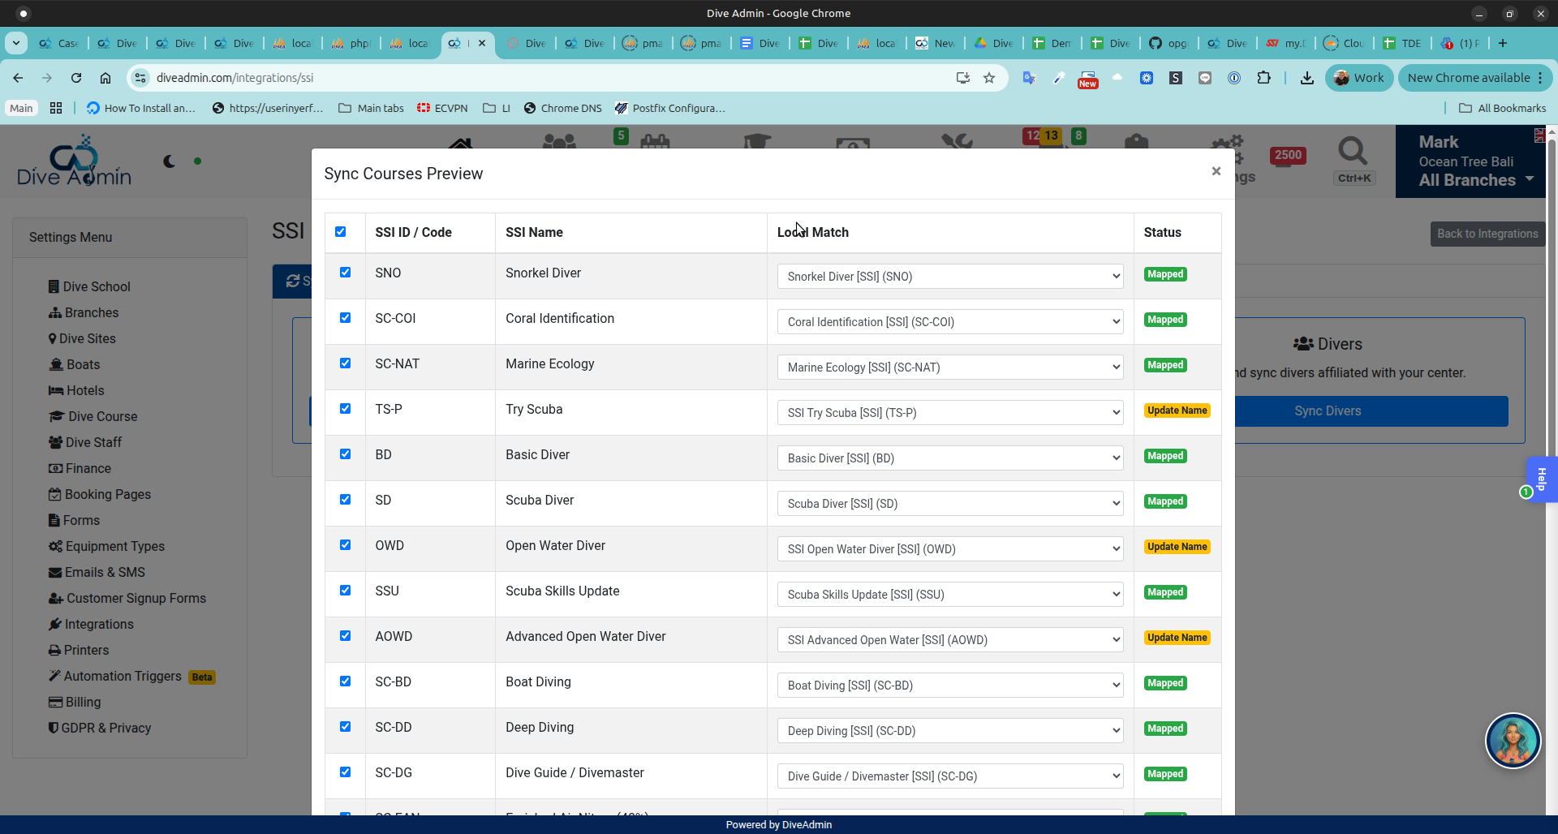The width and height of the screenshot is (1558, 834).
Task: Open Branches settings menu item
Action: pyautogui.click(x=84, y=312)
